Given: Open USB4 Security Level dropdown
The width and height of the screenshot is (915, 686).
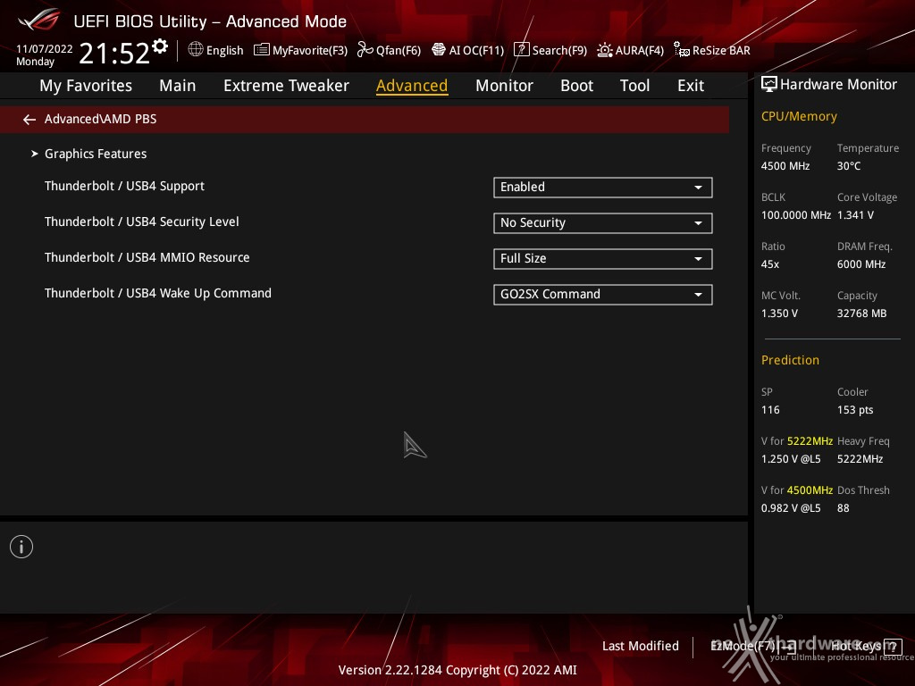Looking at the screenshot, I should (x=603, y=222).
